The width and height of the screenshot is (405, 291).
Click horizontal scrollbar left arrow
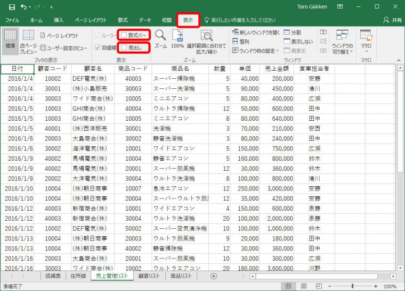tap(253, 277)
